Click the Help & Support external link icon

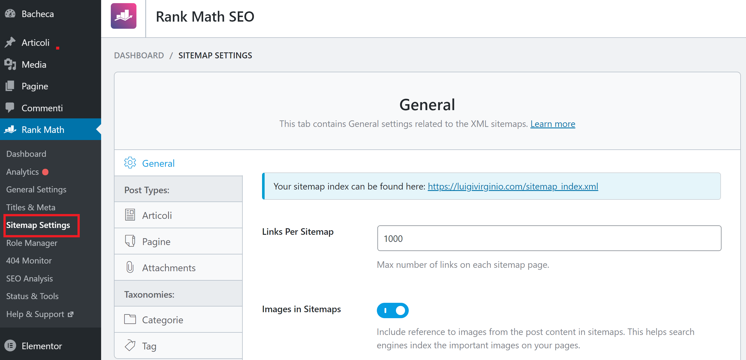click(70, 314)
